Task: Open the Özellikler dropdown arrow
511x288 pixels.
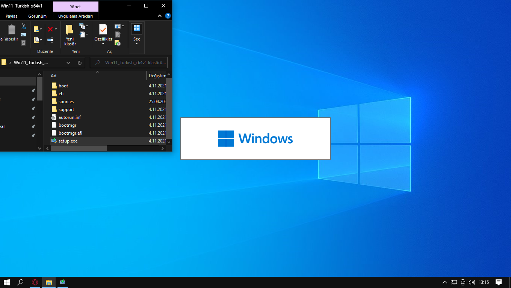Action: pyautogui.click(x=103, y=44)
